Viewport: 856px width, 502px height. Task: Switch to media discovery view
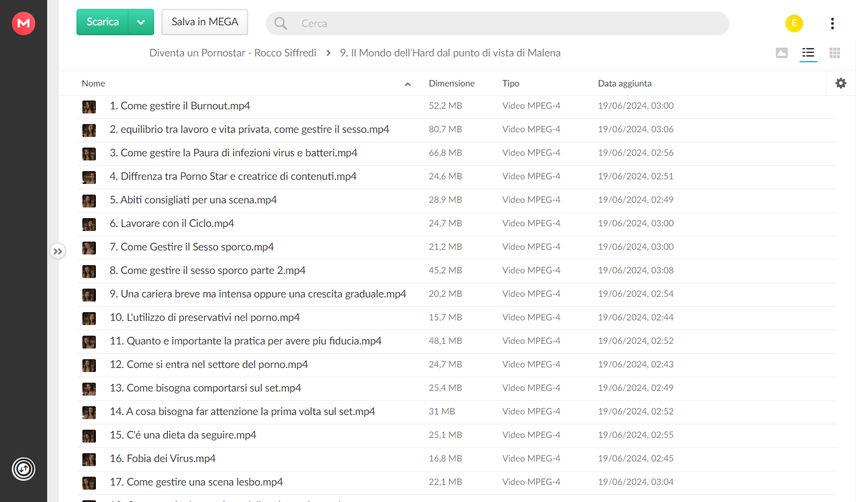(781, 53)
